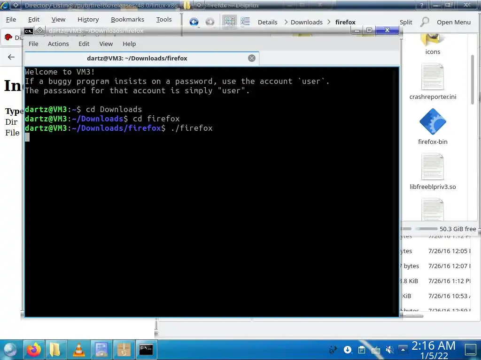The height and width of the screenshot is (360, 481).
Task: Click Split view button in Dolphin
Action: 406,22
